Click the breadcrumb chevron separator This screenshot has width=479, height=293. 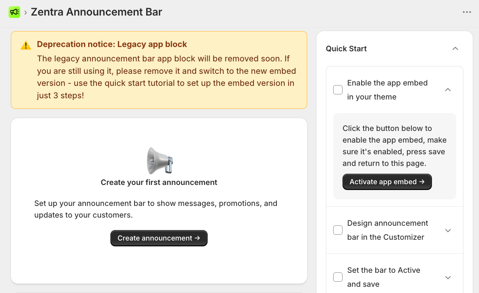(x=26, y=12)
